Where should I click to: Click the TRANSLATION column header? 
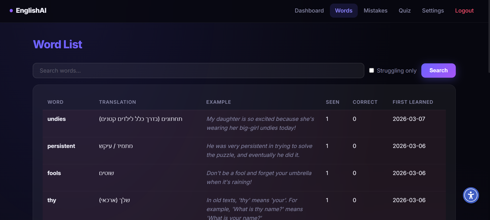pyautogui.click(x=117, y=102)
